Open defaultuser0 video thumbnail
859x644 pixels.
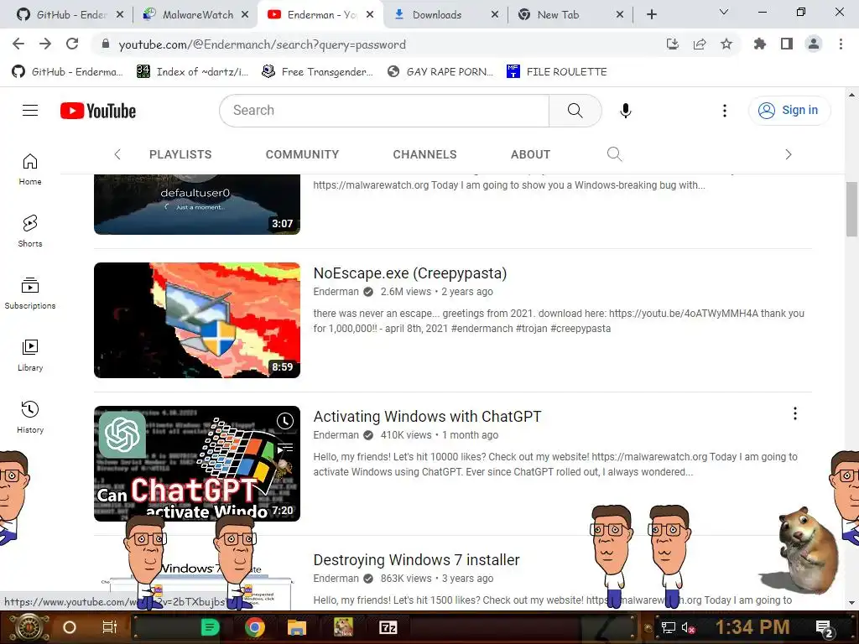(196, 205)
